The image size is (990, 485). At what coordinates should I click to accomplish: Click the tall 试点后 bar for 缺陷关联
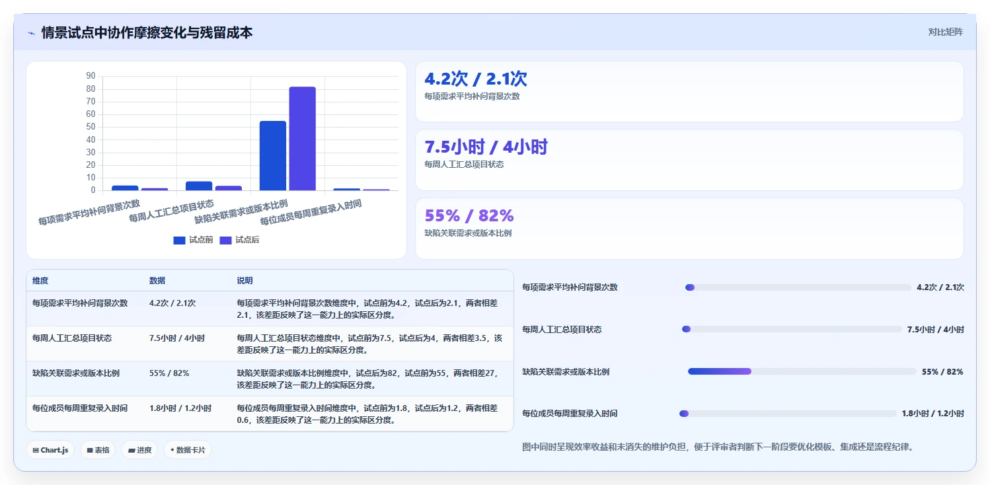(302, 139)
